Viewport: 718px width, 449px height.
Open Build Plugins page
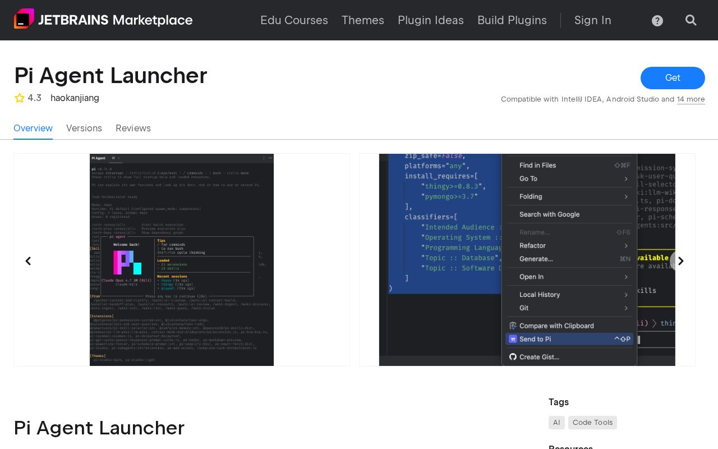point(512,20)
